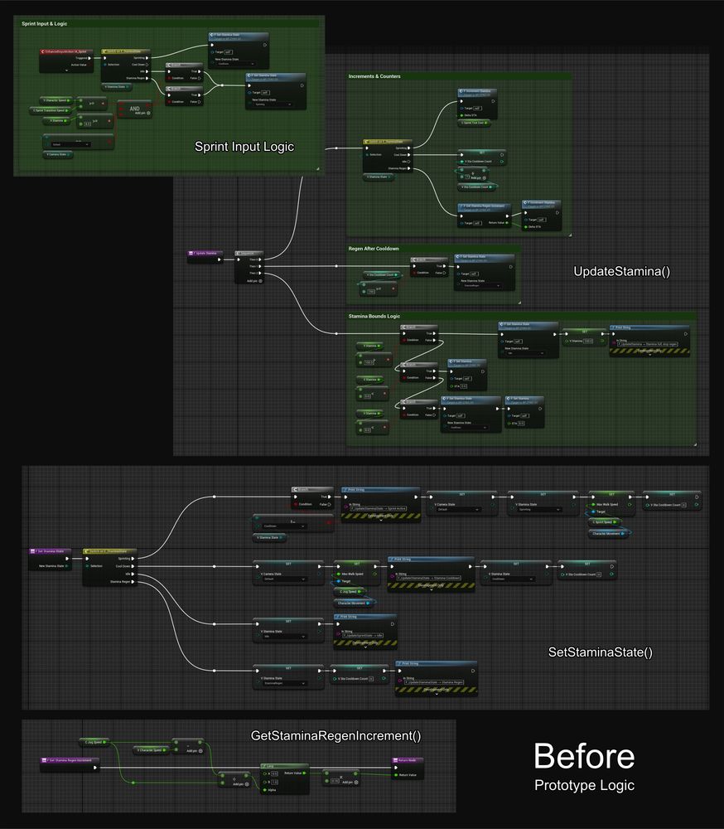The height and width of the screenshot is (829, 724).
Task: Click Add pin on the AND node
Action: pyautogui.click(x=142, y=113)
